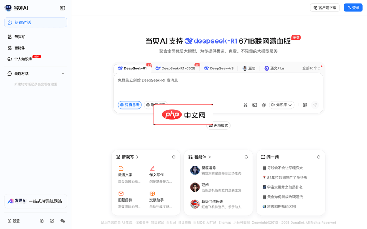The height and width of the screenshot is (229, 367).
Task: Refresh the 问一问 card
Action: click(318, 157)
